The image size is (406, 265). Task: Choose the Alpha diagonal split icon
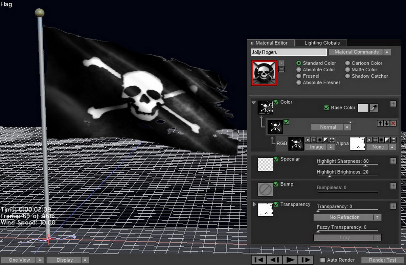pyautogui.click(x=387, y=140)
